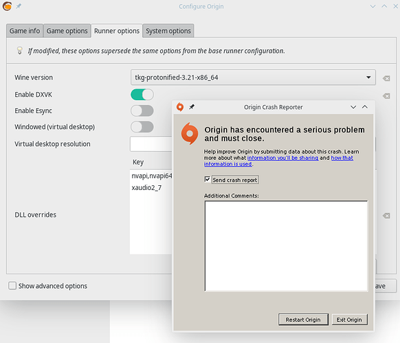The height and width of the screenshot is (343, 400).
Task: Enable the Windowed (virtual desktop) switch
Action: pyautogui.click(x=142, y=127)
